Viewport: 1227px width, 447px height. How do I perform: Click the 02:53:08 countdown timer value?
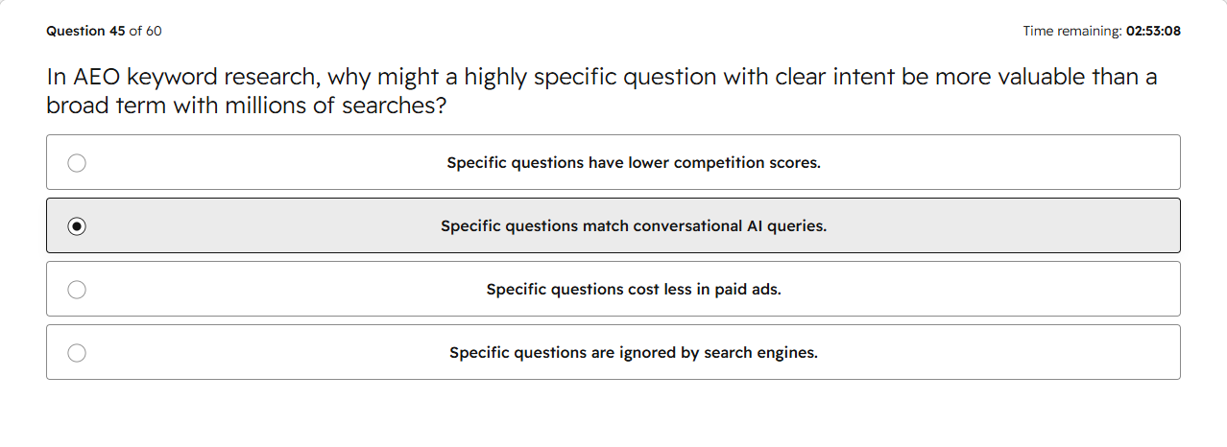(1153, 31)
